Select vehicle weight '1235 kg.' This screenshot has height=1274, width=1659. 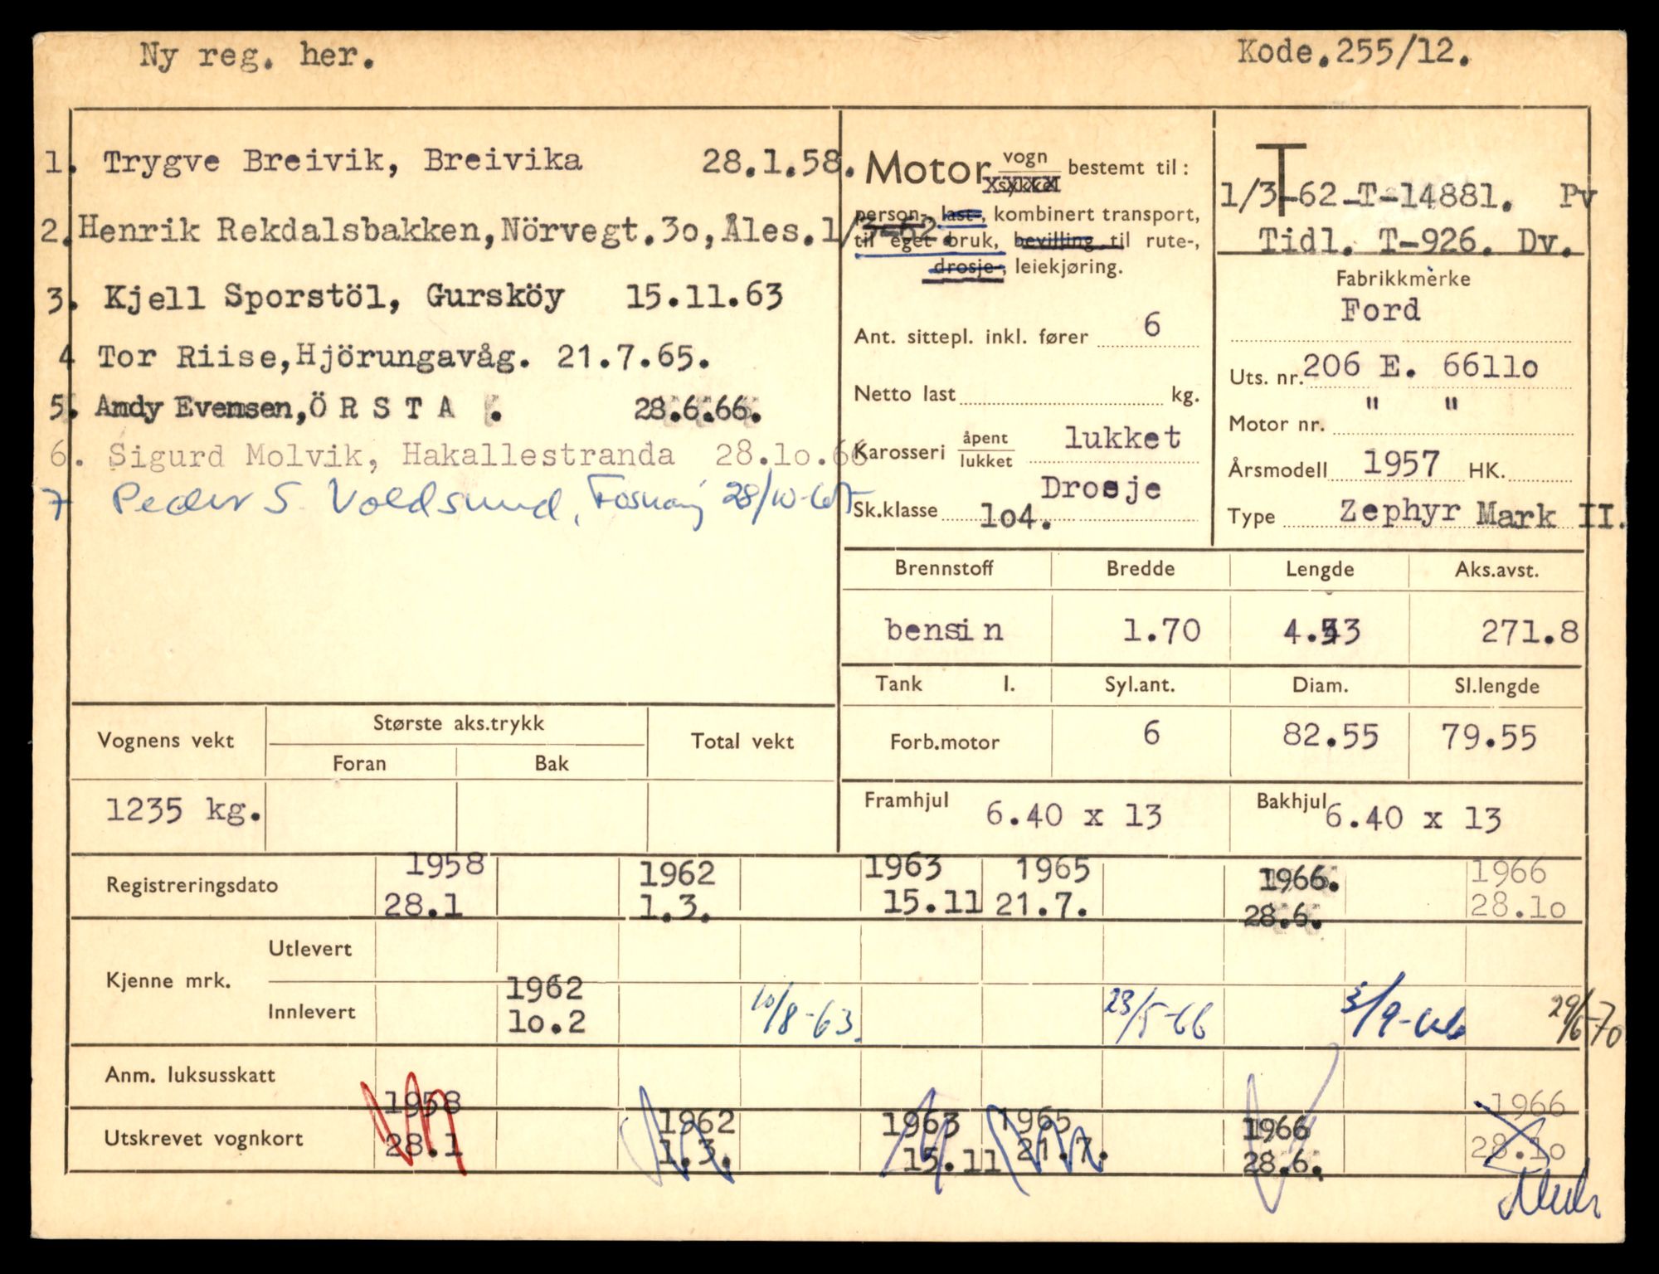(184, 810)
